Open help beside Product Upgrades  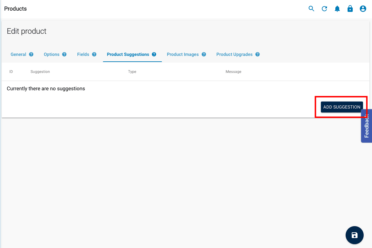click(x=257, y=54)
